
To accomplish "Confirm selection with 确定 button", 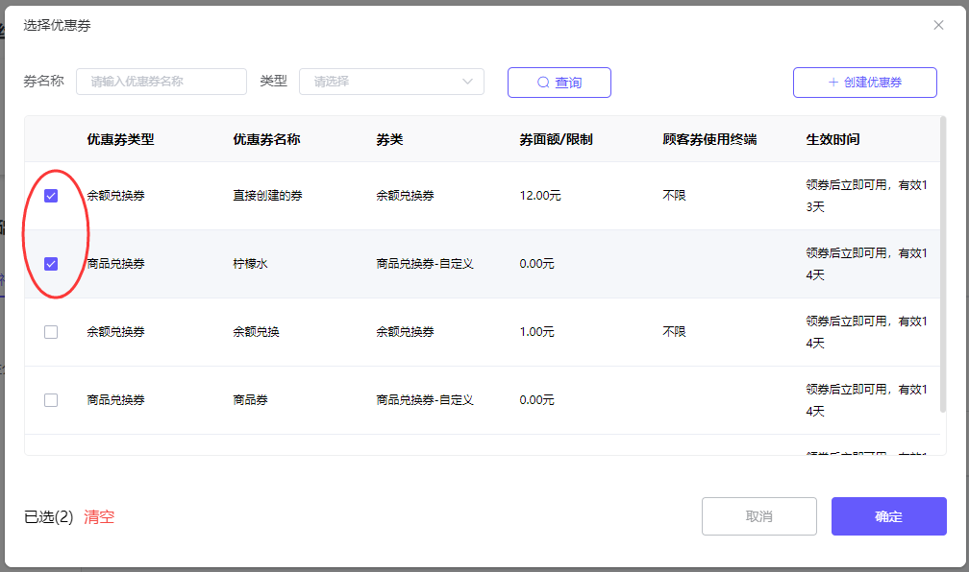I will (888, 516).
